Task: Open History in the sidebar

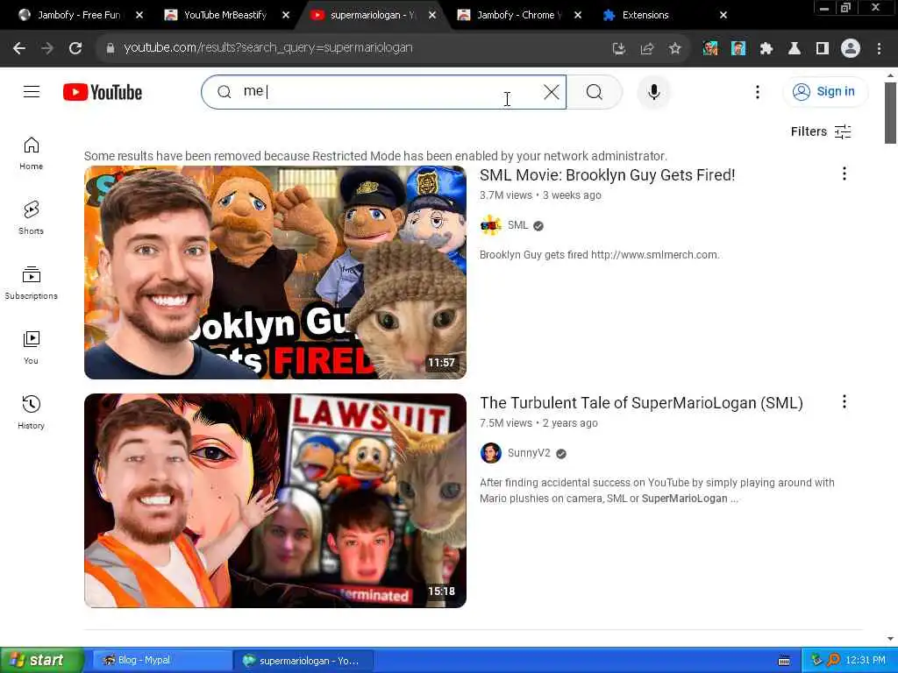Action: 31,412
